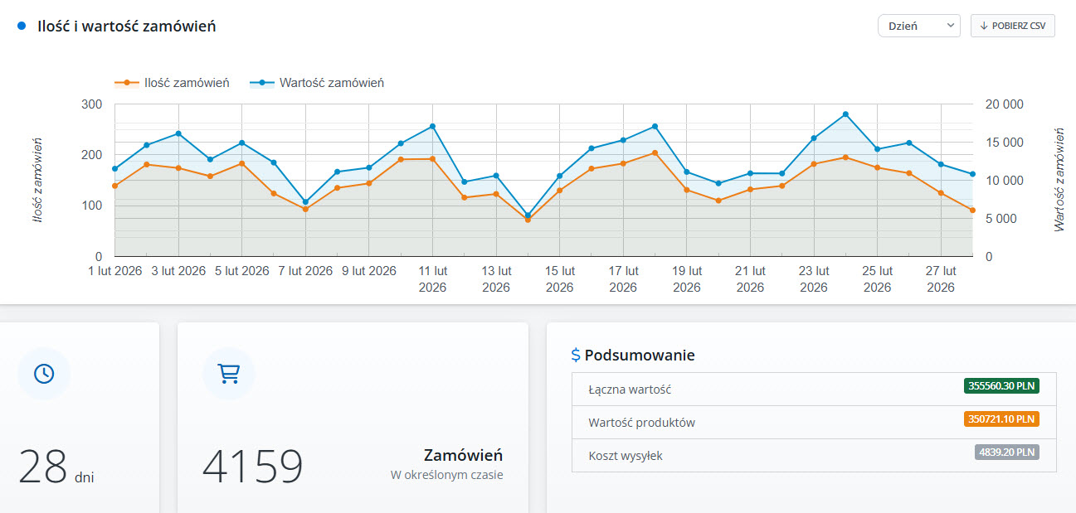Image resolution: width=1076 pixels, height=513 pixels.
Task: Toggle the Ilość zamówień legend series
Action: 172,83
